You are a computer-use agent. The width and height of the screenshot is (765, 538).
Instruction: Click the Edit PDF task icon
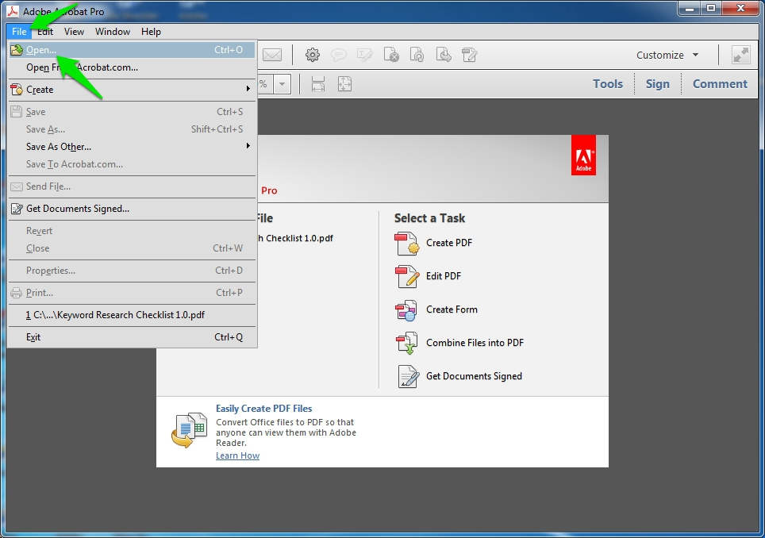click(x=406, y=276)
